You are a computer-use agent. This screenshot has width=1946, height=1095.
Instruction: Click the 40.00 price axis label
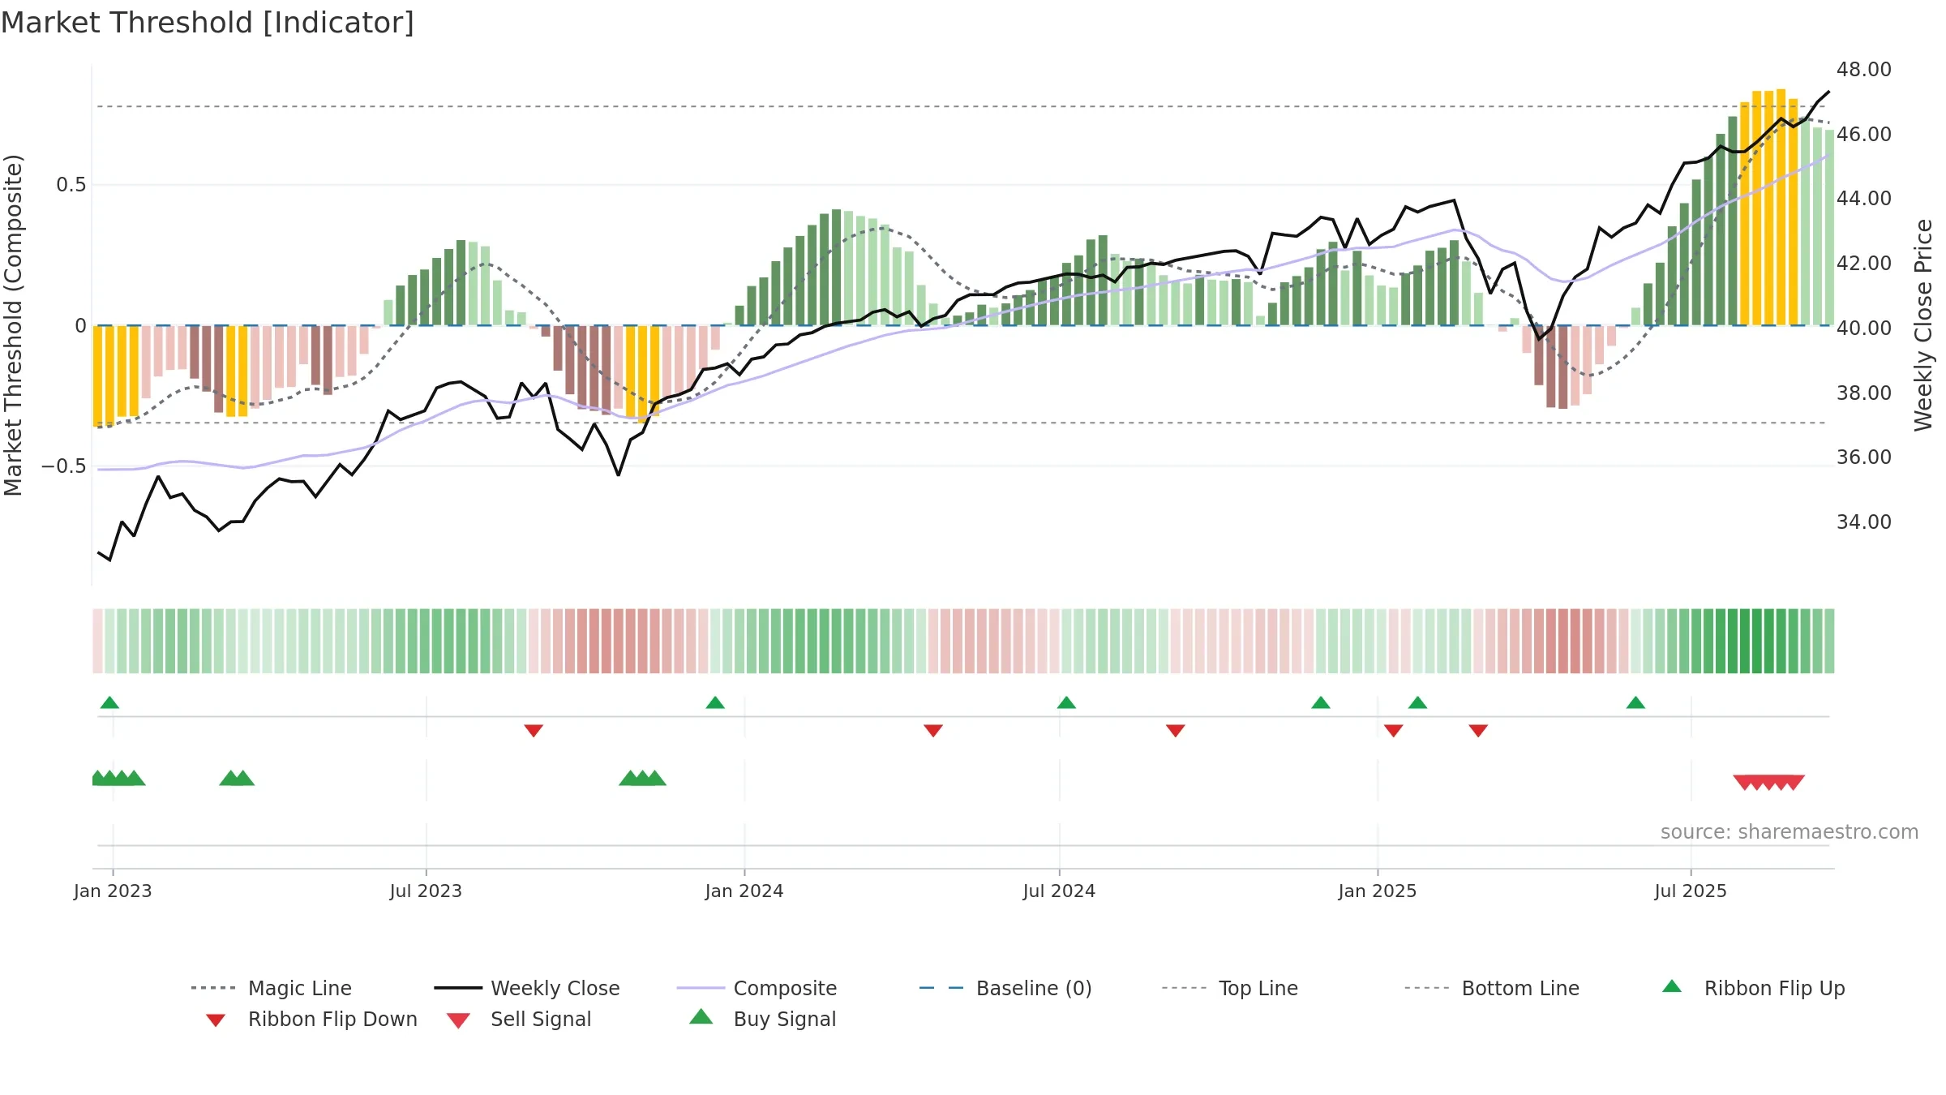coord(1864,328)
